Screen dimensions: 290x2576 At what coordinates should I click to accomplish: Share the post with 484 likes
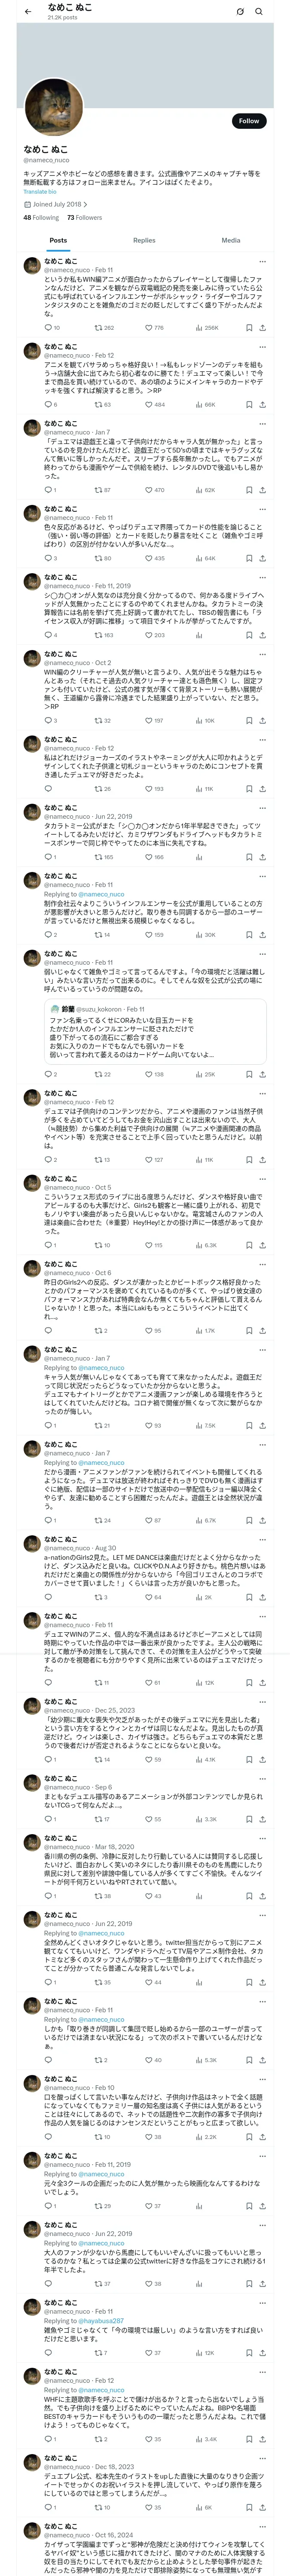262,404
